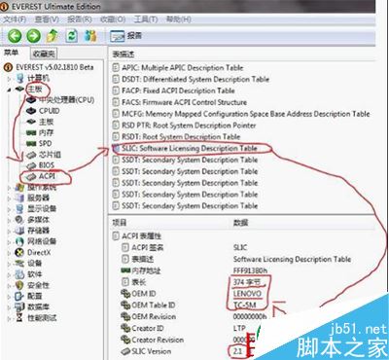Open the 收藏(O) menu
The height and width of the screenshot is (360, 389).
click(113, 19)
